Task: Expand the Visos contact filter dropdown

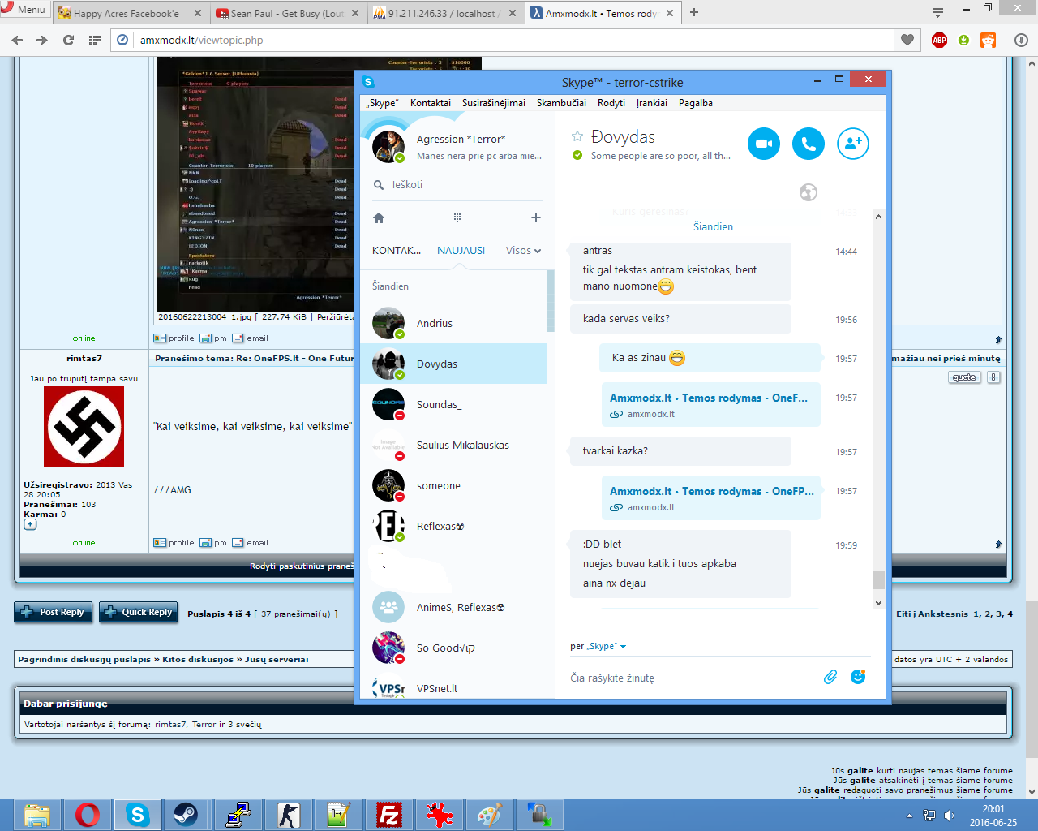Action: pyautogui.click(x=523, y=251)
